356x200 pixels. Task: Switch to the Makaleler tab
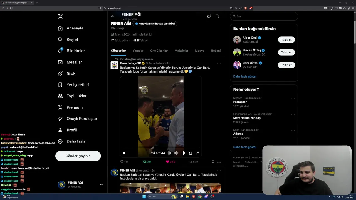pos(181,51)
